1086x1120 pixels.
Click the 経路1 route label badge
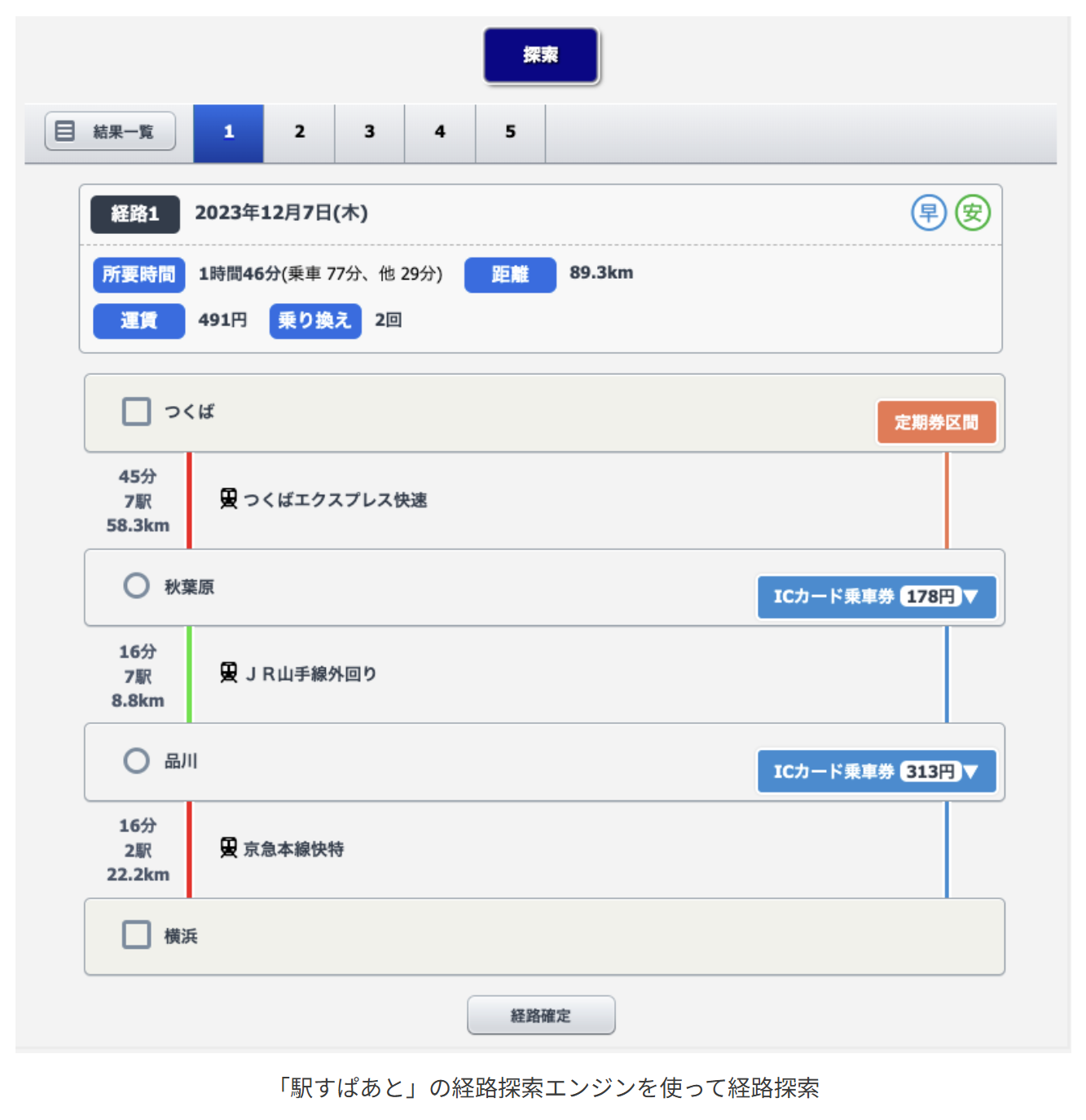pos(134,214)
